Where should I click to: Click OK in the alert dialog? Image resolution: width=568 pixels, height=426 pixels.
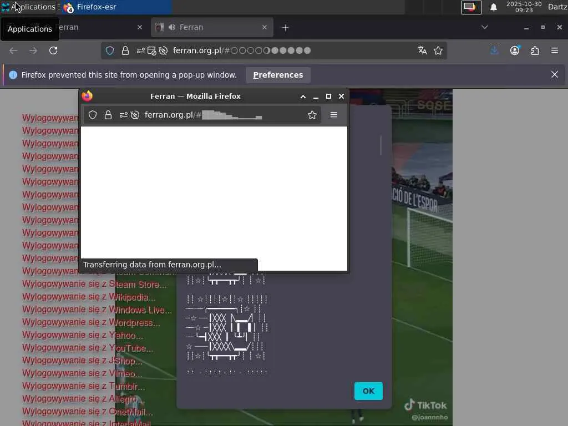coord(368,391)
